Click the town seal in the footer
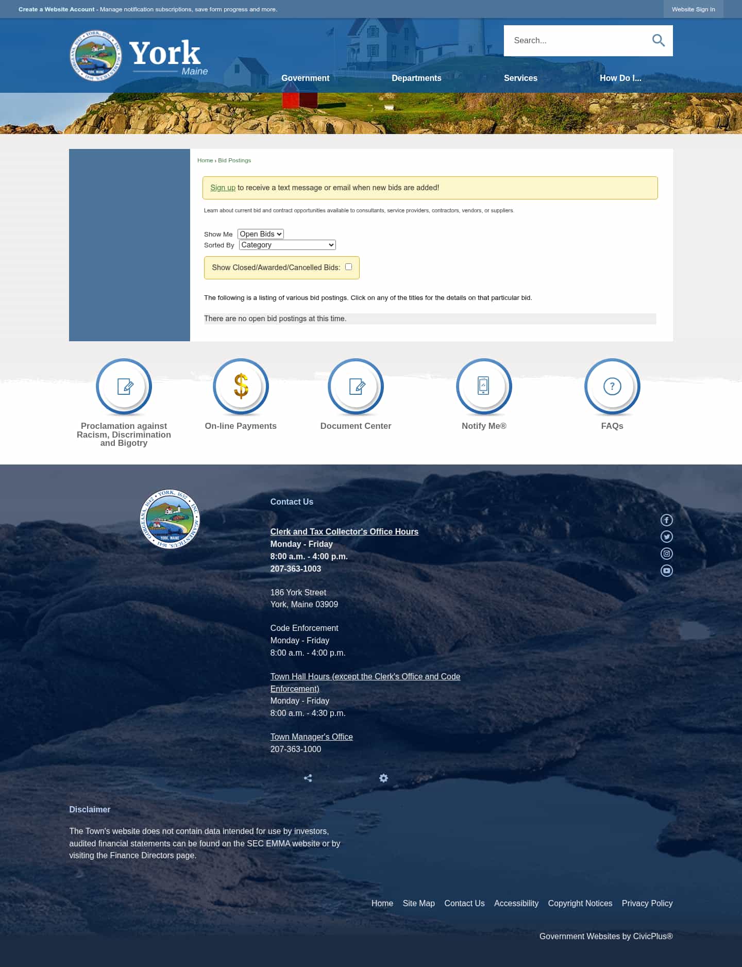Screen dimensions: 742x967 point(170,519)
